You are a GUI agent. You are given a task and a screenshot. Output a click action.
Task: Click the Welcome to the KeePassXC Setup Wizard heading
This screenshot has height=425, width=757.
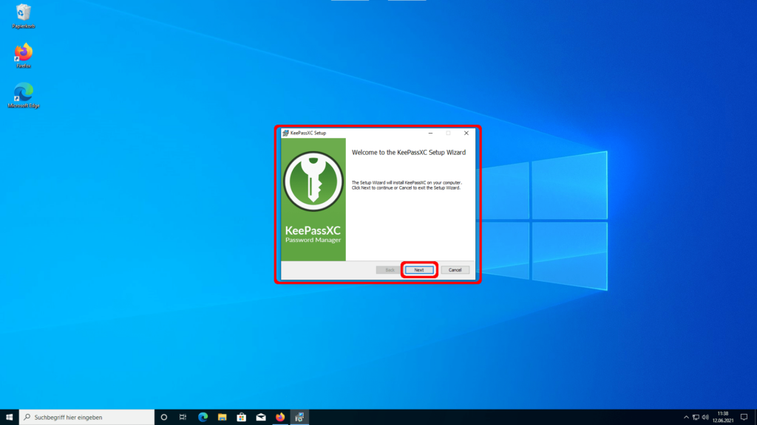point(408,152)
